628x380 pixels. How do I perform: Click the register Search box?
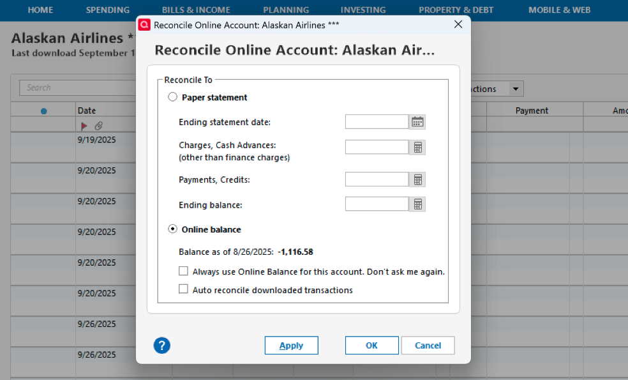(x=78, y=87)
